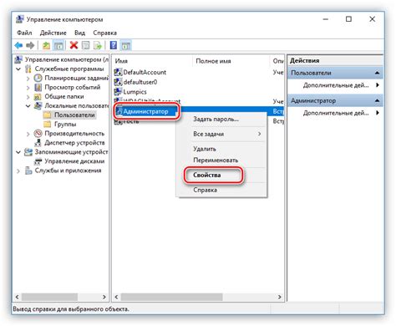Image resolution: width=396 pixels, height=326 pixels.
Task: Select Службы и приложения tree item
Action: point(68,171)
